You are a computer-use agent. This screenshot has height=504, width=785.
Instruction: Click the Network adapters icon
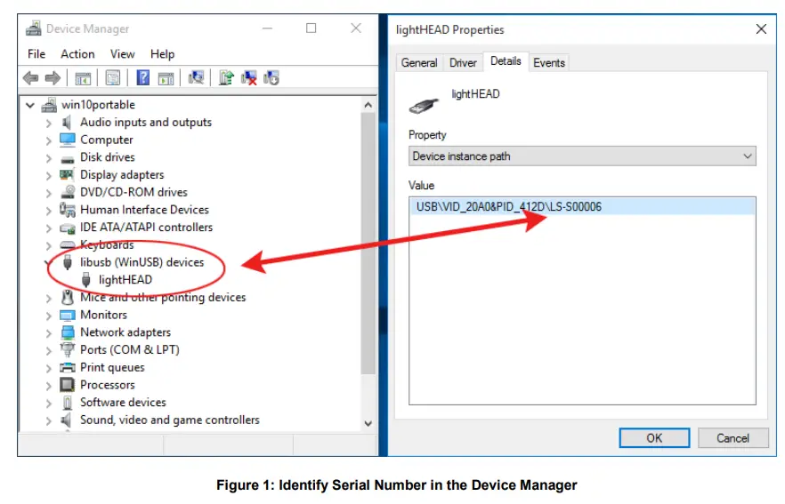[68, 332]
